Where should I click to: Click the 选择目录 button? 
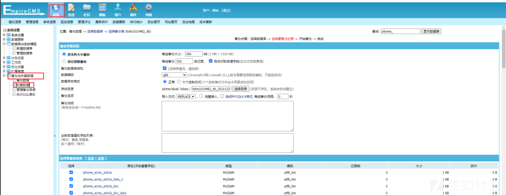pos(240,89)
